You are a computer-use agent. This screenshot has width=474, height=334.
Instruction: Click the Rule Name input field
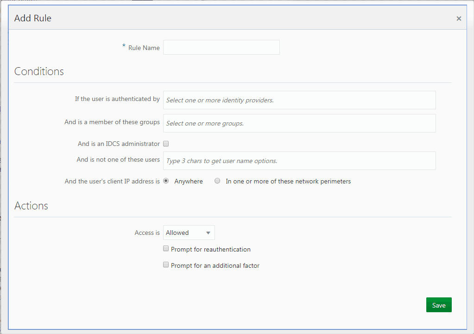(x=221, y=47)
